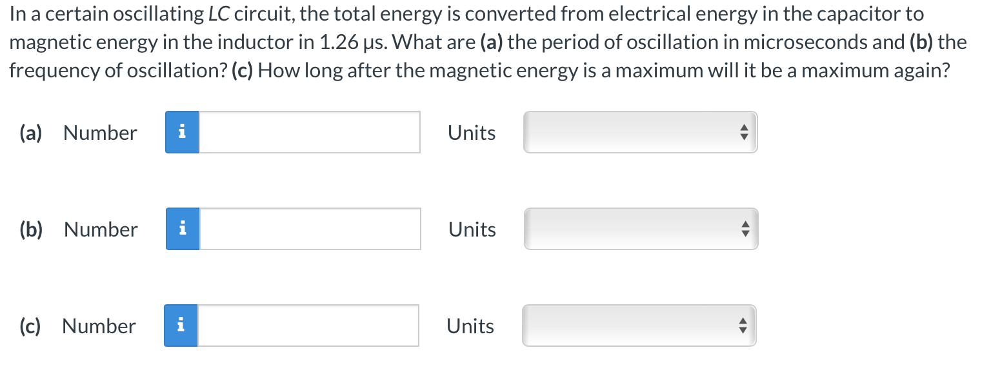This screenshot has width=991, height=379.
Task: Select the blue 'i' button for part (c)
Action: [181, 326]
